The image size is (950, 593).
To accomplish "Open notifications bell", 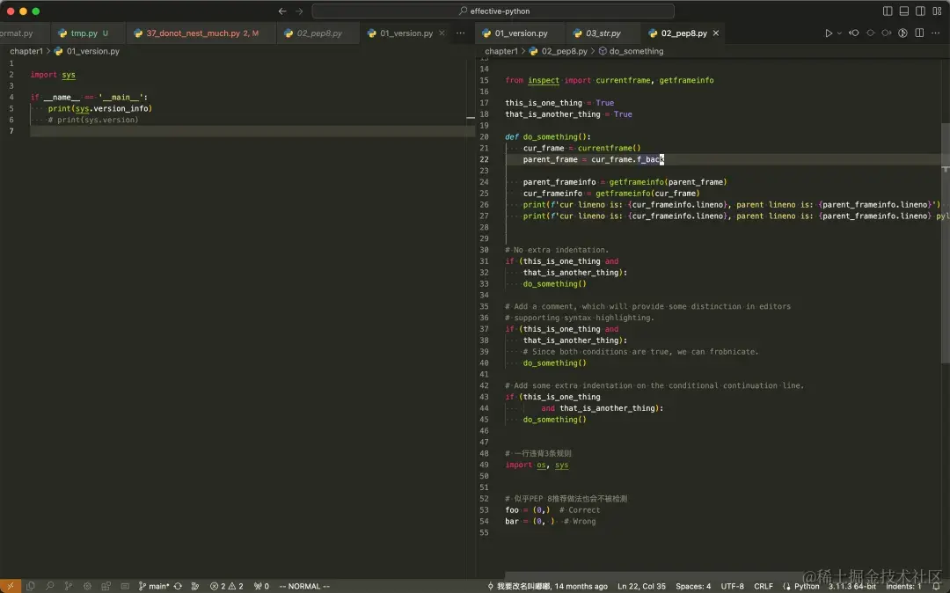I will 937,586.
